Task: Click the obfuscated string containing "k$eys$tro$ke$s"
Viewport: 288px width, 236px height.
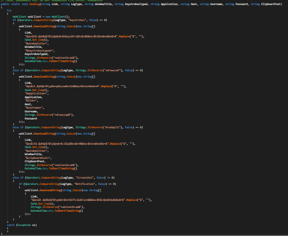Action: 71,36
